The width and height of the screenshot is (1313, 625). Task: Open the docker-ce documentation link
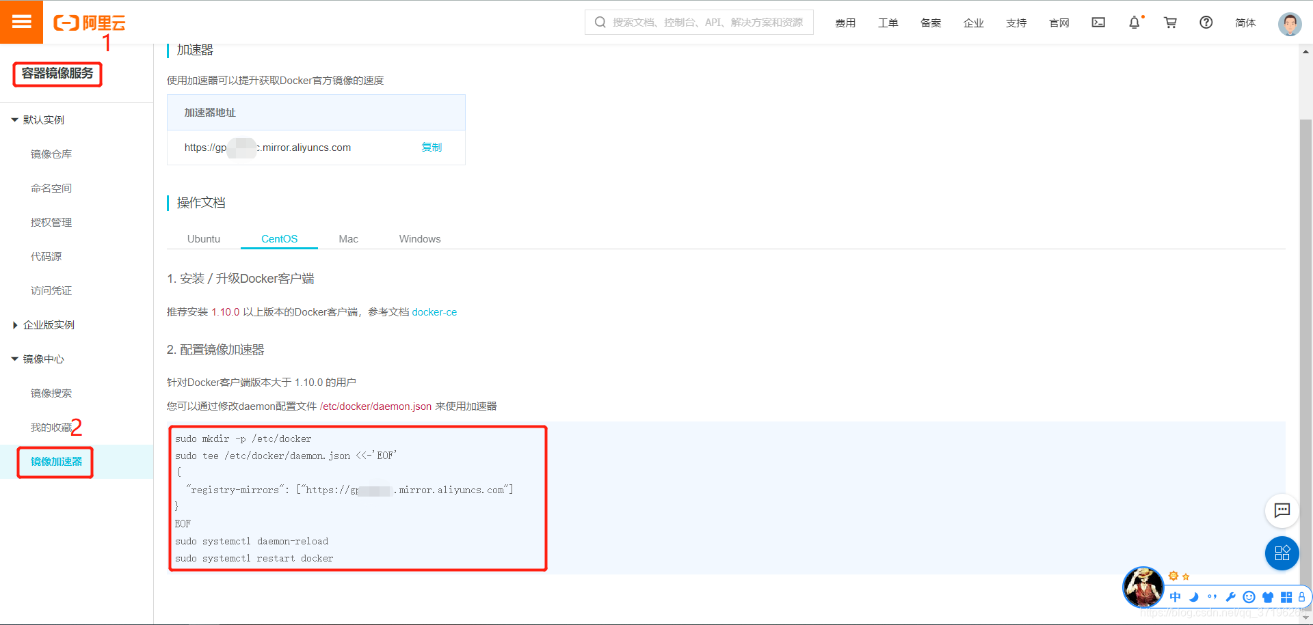coord(434,311)
